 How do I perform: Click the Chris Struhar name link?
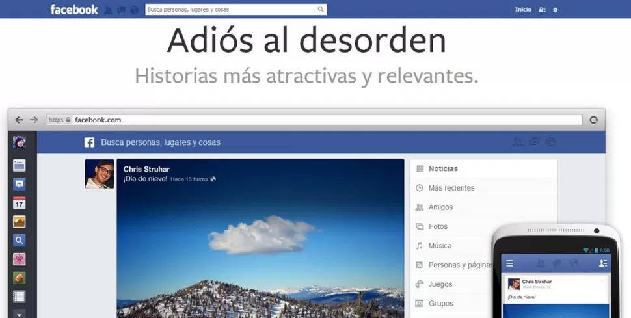[146, 169]
